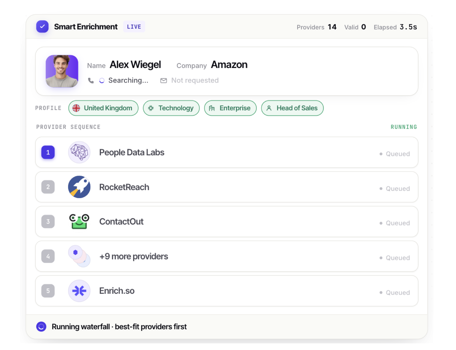Click Queued status for Enrich.so
The image size is (456, 350).
pyautogui.click(x=395, y=293)
